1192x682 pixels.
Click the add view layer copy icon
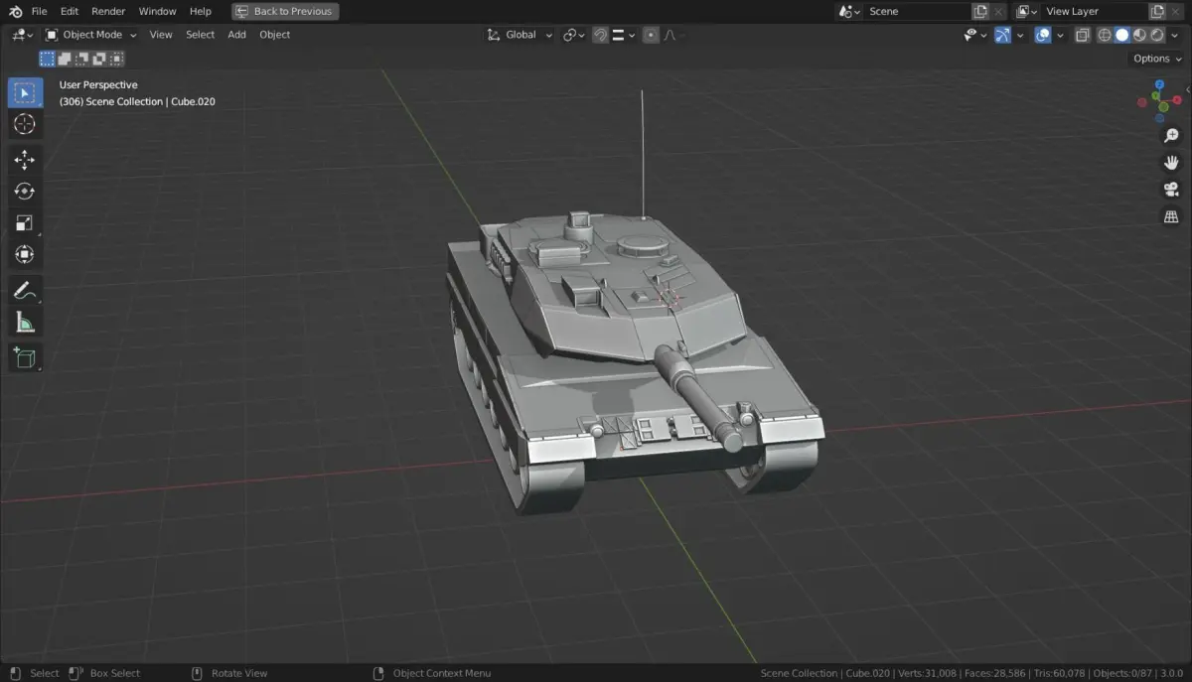tap(1157, 11)
